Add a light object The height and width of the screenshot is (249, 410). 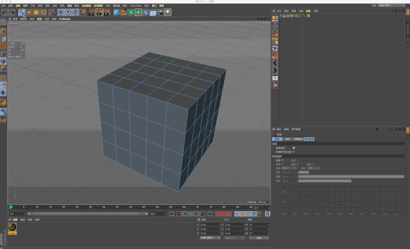[x=167, y=12]
